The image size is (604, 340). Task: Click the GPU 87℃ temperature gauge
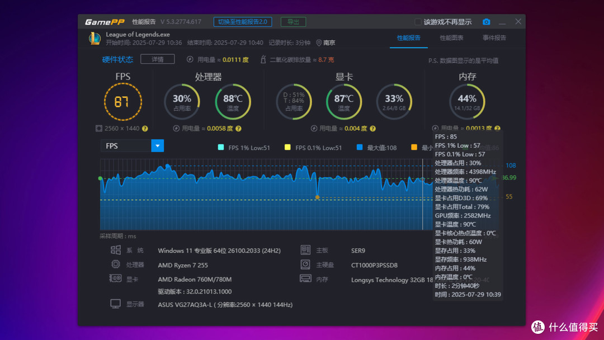(x=344, y=102)
